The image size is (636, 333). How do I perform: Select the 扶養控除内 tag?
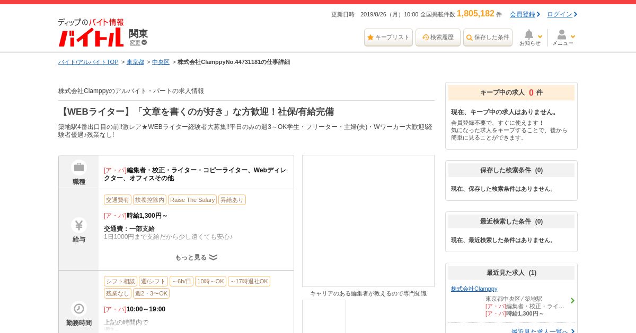click(x=149, y=200)
